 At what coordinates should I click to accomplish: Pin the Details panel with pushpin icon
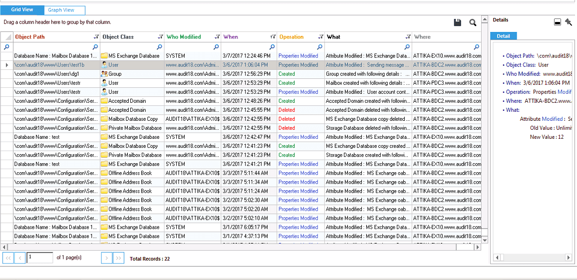point(569,22)
